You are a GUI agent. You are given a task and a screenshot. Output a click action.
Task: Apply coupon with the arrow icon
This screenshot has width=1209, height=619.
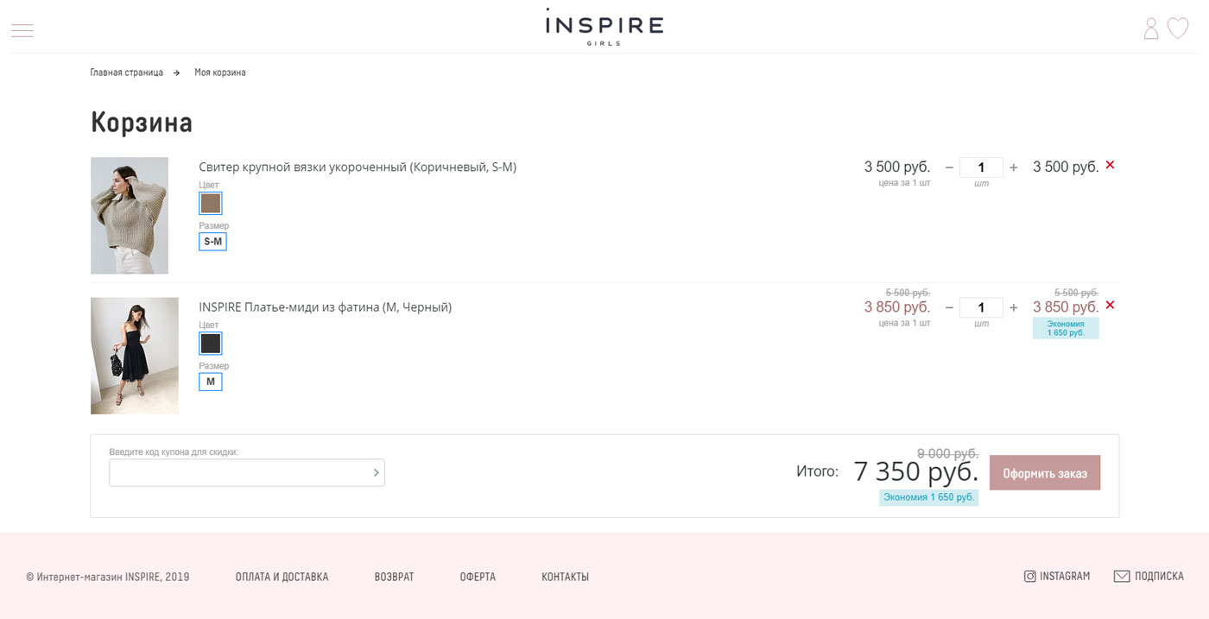pyautogui.click(x=376, y=472)
